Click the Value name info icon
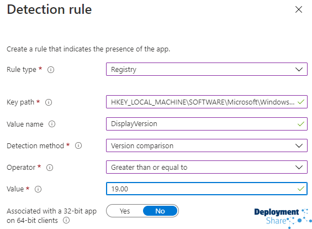The width and height of the screenshot is (312, 229). tap(52, 124)
